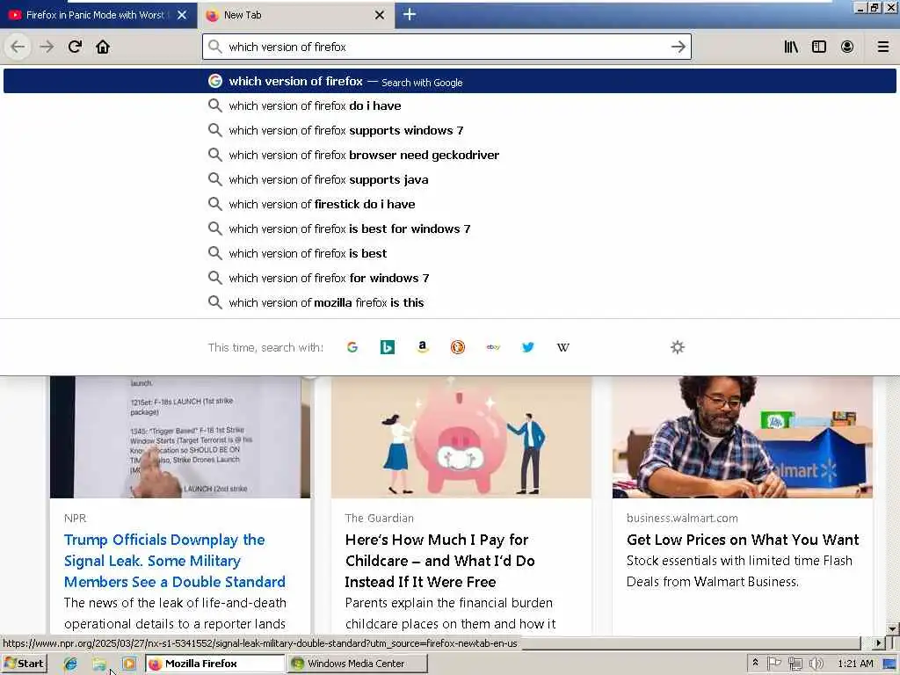
Task: Open a new tab with plus button
Action: [410, 14]
